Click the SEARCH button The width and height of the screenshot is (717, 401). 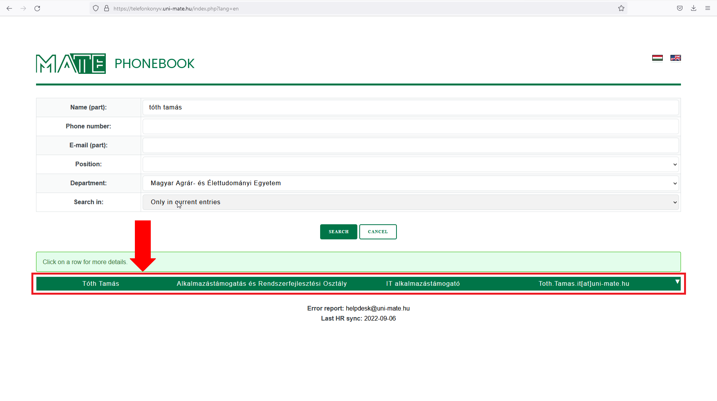click(339, 232)
